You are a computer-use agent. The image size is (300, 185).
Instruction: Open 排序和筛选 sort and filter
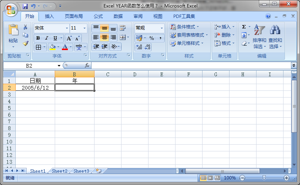point(259,36)
